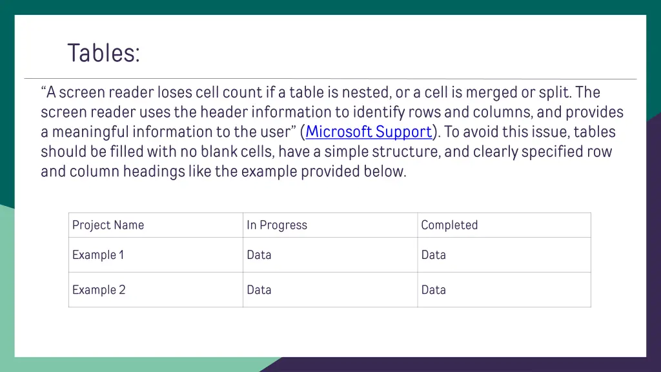Image resolution: width=661 pixels, height=372 pixels.
Task: Select Example 2 In Progress Data cell
Action: tap(330, 290)
